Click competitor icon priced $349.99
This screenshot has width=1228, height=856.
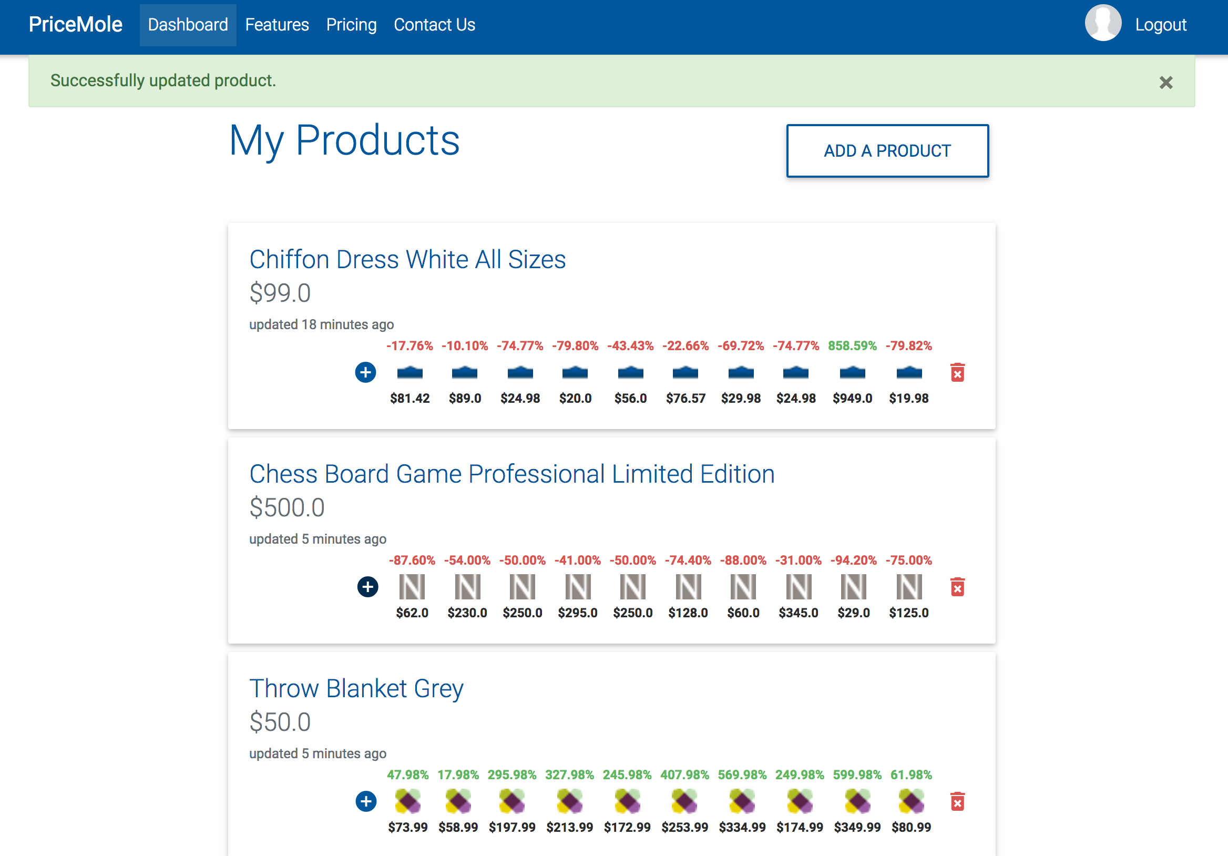point(857,801)
